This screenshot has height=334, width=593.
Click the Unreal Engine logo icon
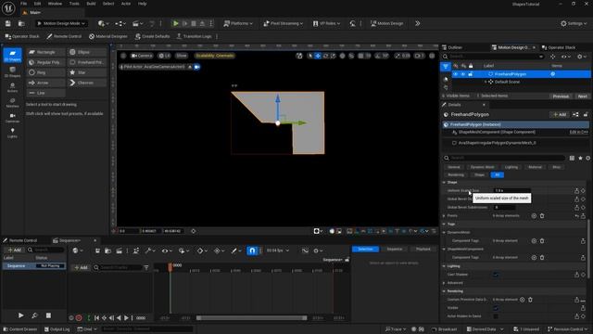[x=8, y=7]
